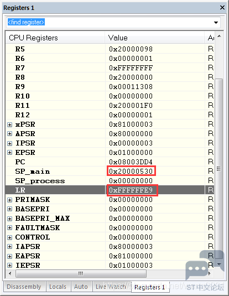Image resolution: width=229 pixels, height=296 pixels.
Task: Select the LR value 0xFFFFFFE9
Action: [x=131, y=190]
